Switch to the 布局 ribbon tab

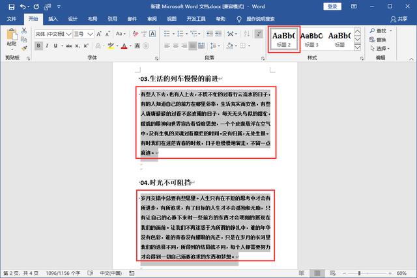click(x=93, y=19)
